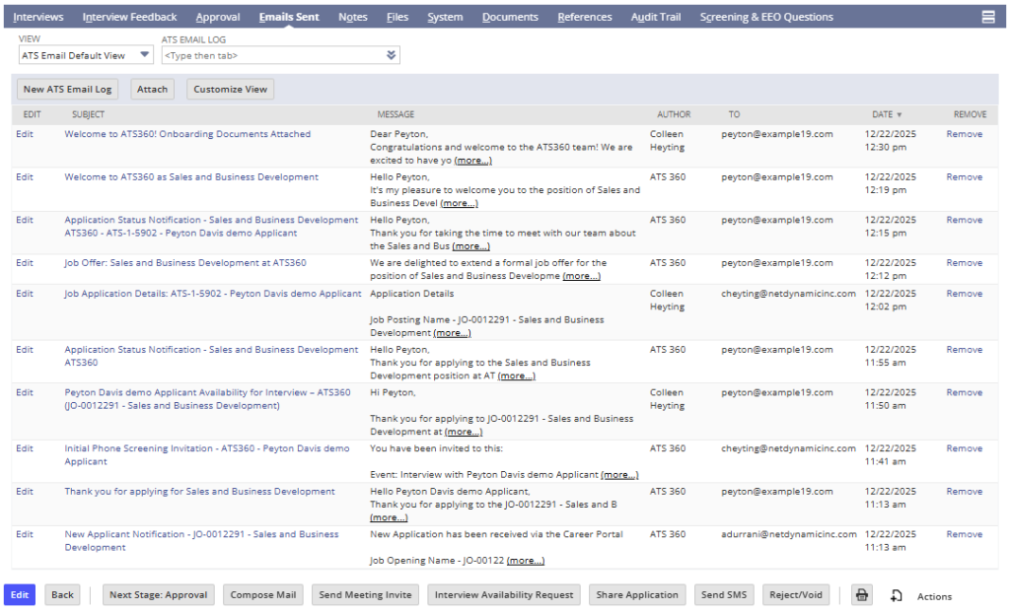Open the Screening & EEO Questions tab
The height and width of the screenshot is (612, 1010).
pos(766,17)
